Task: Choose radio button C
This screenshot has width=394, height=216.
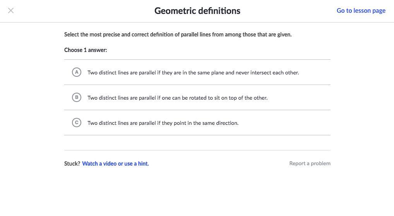Action: point(77,123)
